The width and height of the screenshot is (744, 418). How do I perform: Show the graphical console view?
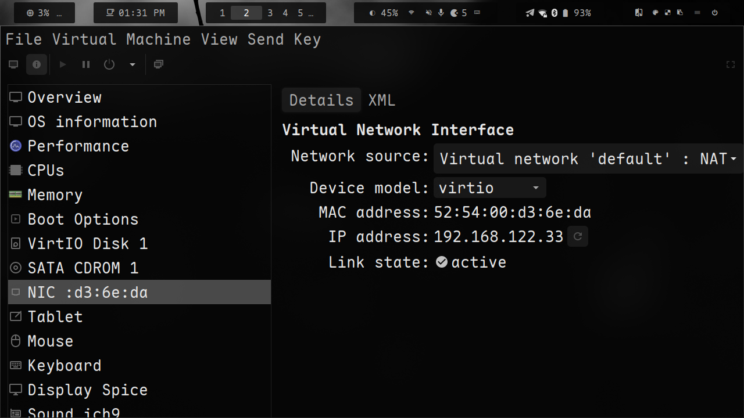13,64
